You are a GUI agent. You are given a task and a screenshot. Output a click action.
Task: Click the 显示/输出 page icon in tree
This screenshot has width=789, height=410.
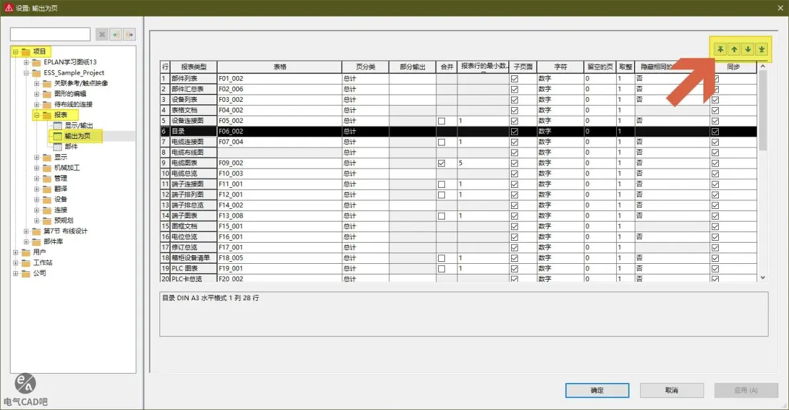point(58,126)
